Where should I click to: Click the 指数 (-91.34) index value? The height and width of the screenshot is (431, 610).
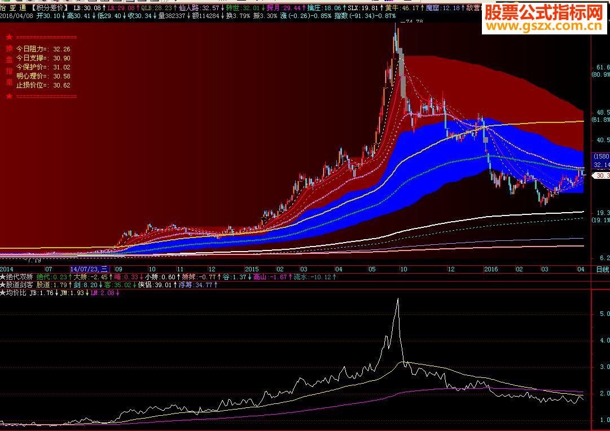365,16
